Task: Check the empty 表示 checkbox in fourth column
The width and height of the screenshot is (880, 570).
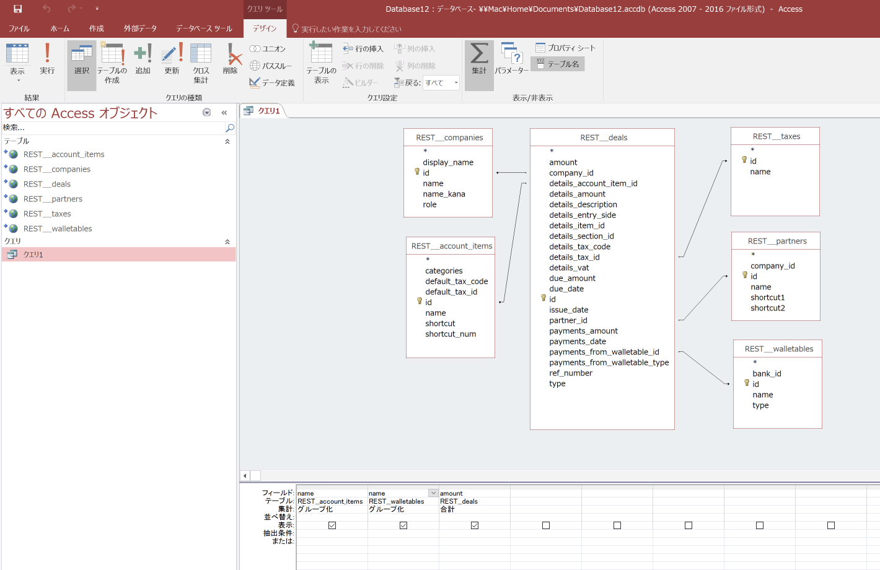Action: [x=545, y=525]
